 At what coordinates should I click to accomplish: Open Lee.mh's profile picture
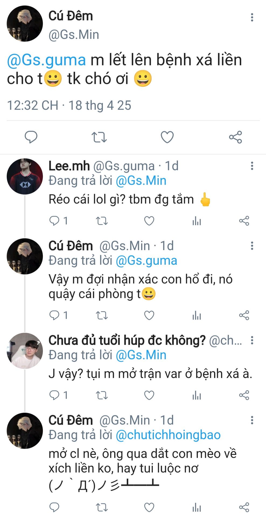pos(25,176)
